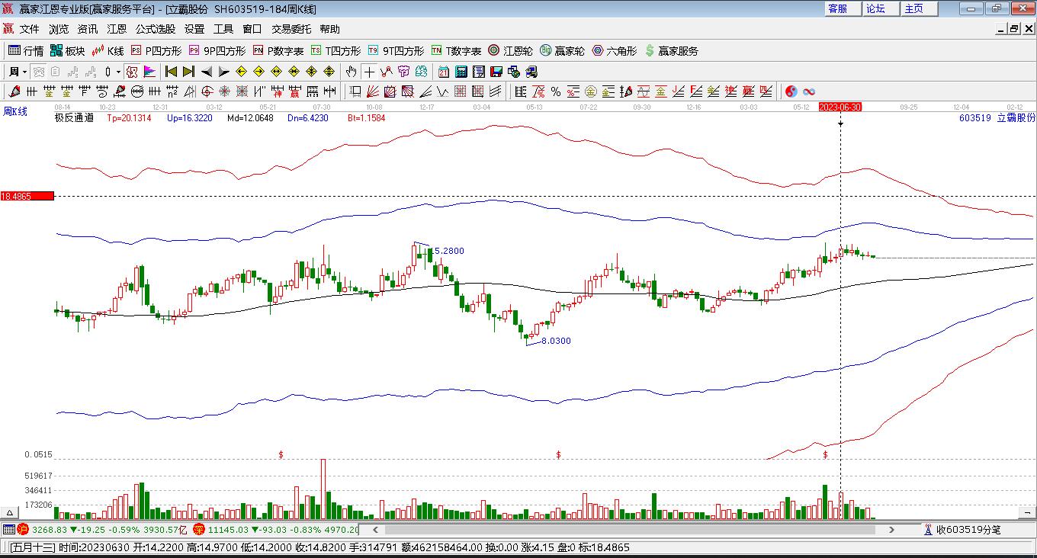Click the blue infinity loop icon
Viewport: 1037px width, 558px height.
[809, 91]
